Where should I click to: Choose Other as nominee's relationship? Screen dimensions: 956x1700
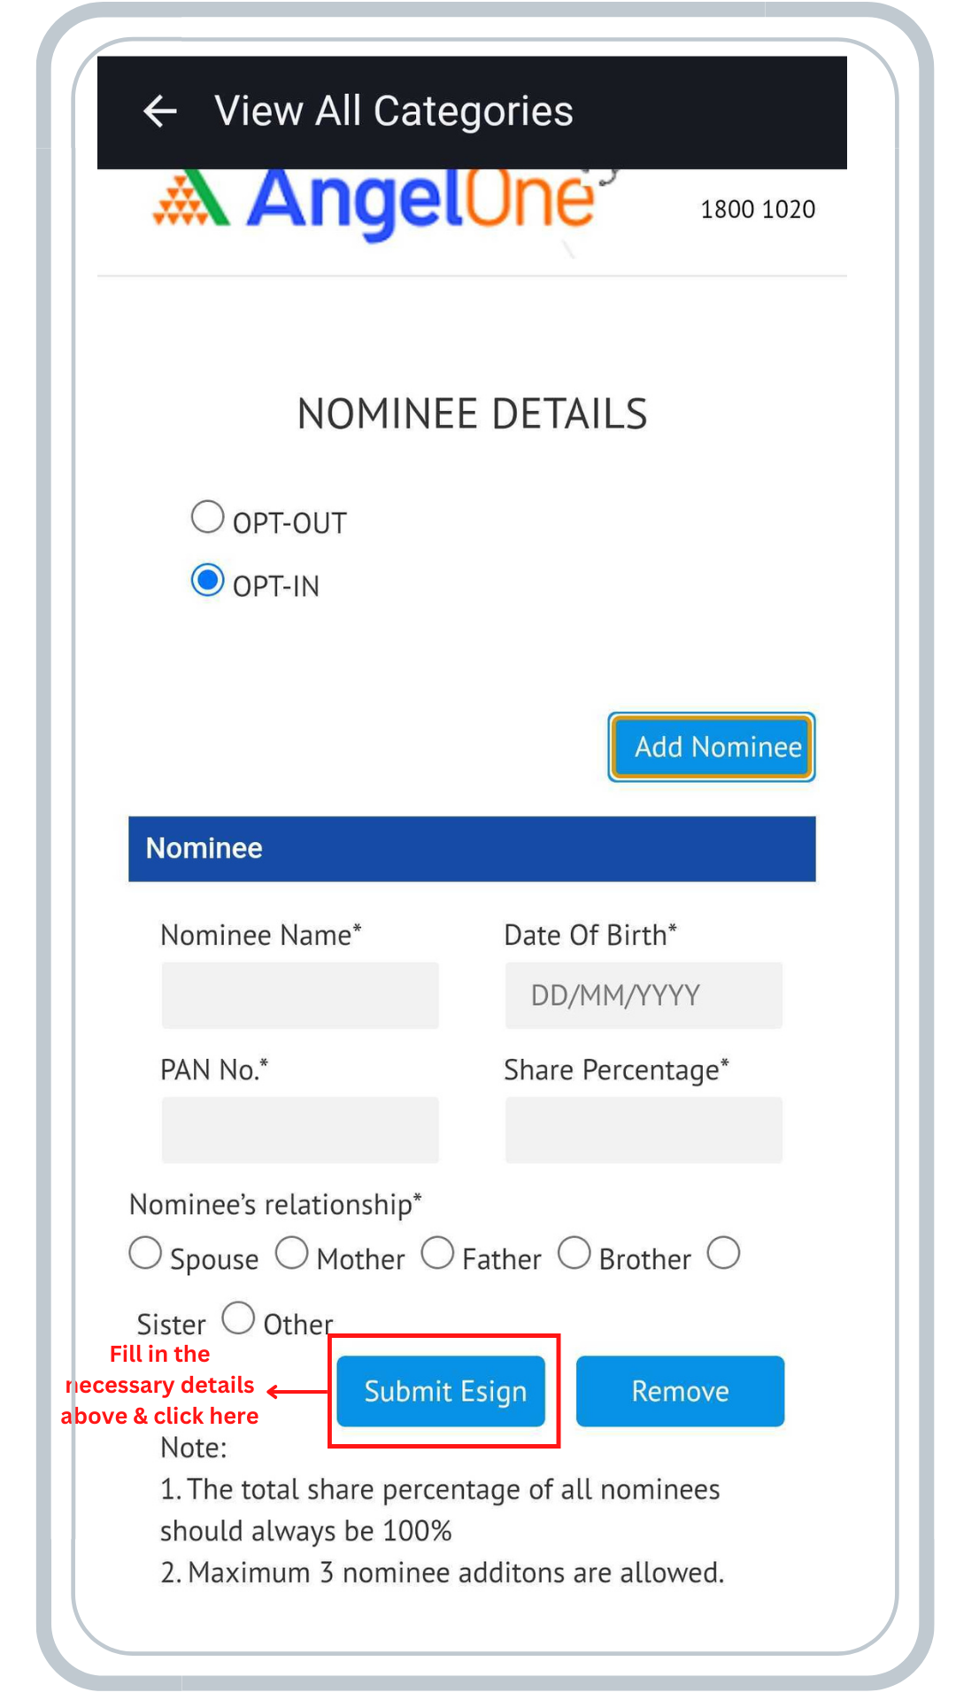pos(238,1317)
